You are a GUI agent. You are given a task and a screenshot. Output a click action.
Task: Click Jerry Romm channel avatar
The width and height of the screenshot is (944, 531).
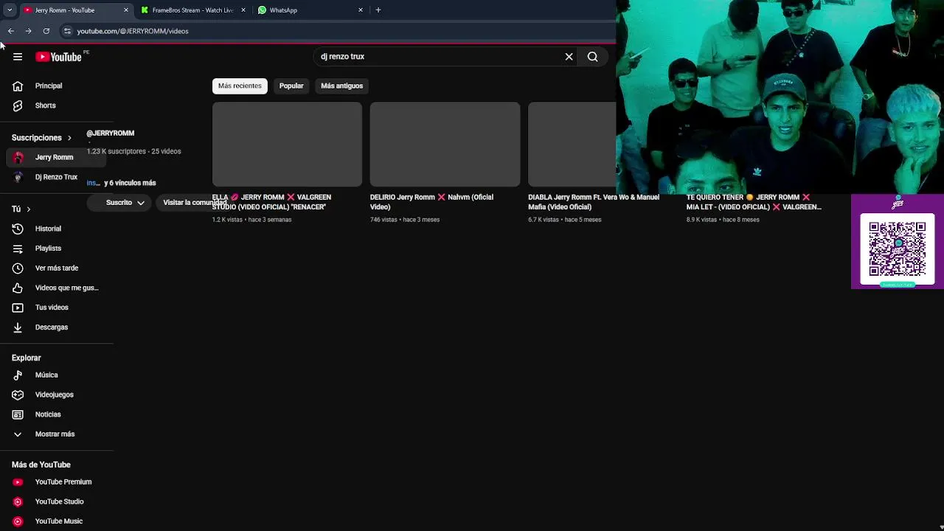tap(18, 157)
